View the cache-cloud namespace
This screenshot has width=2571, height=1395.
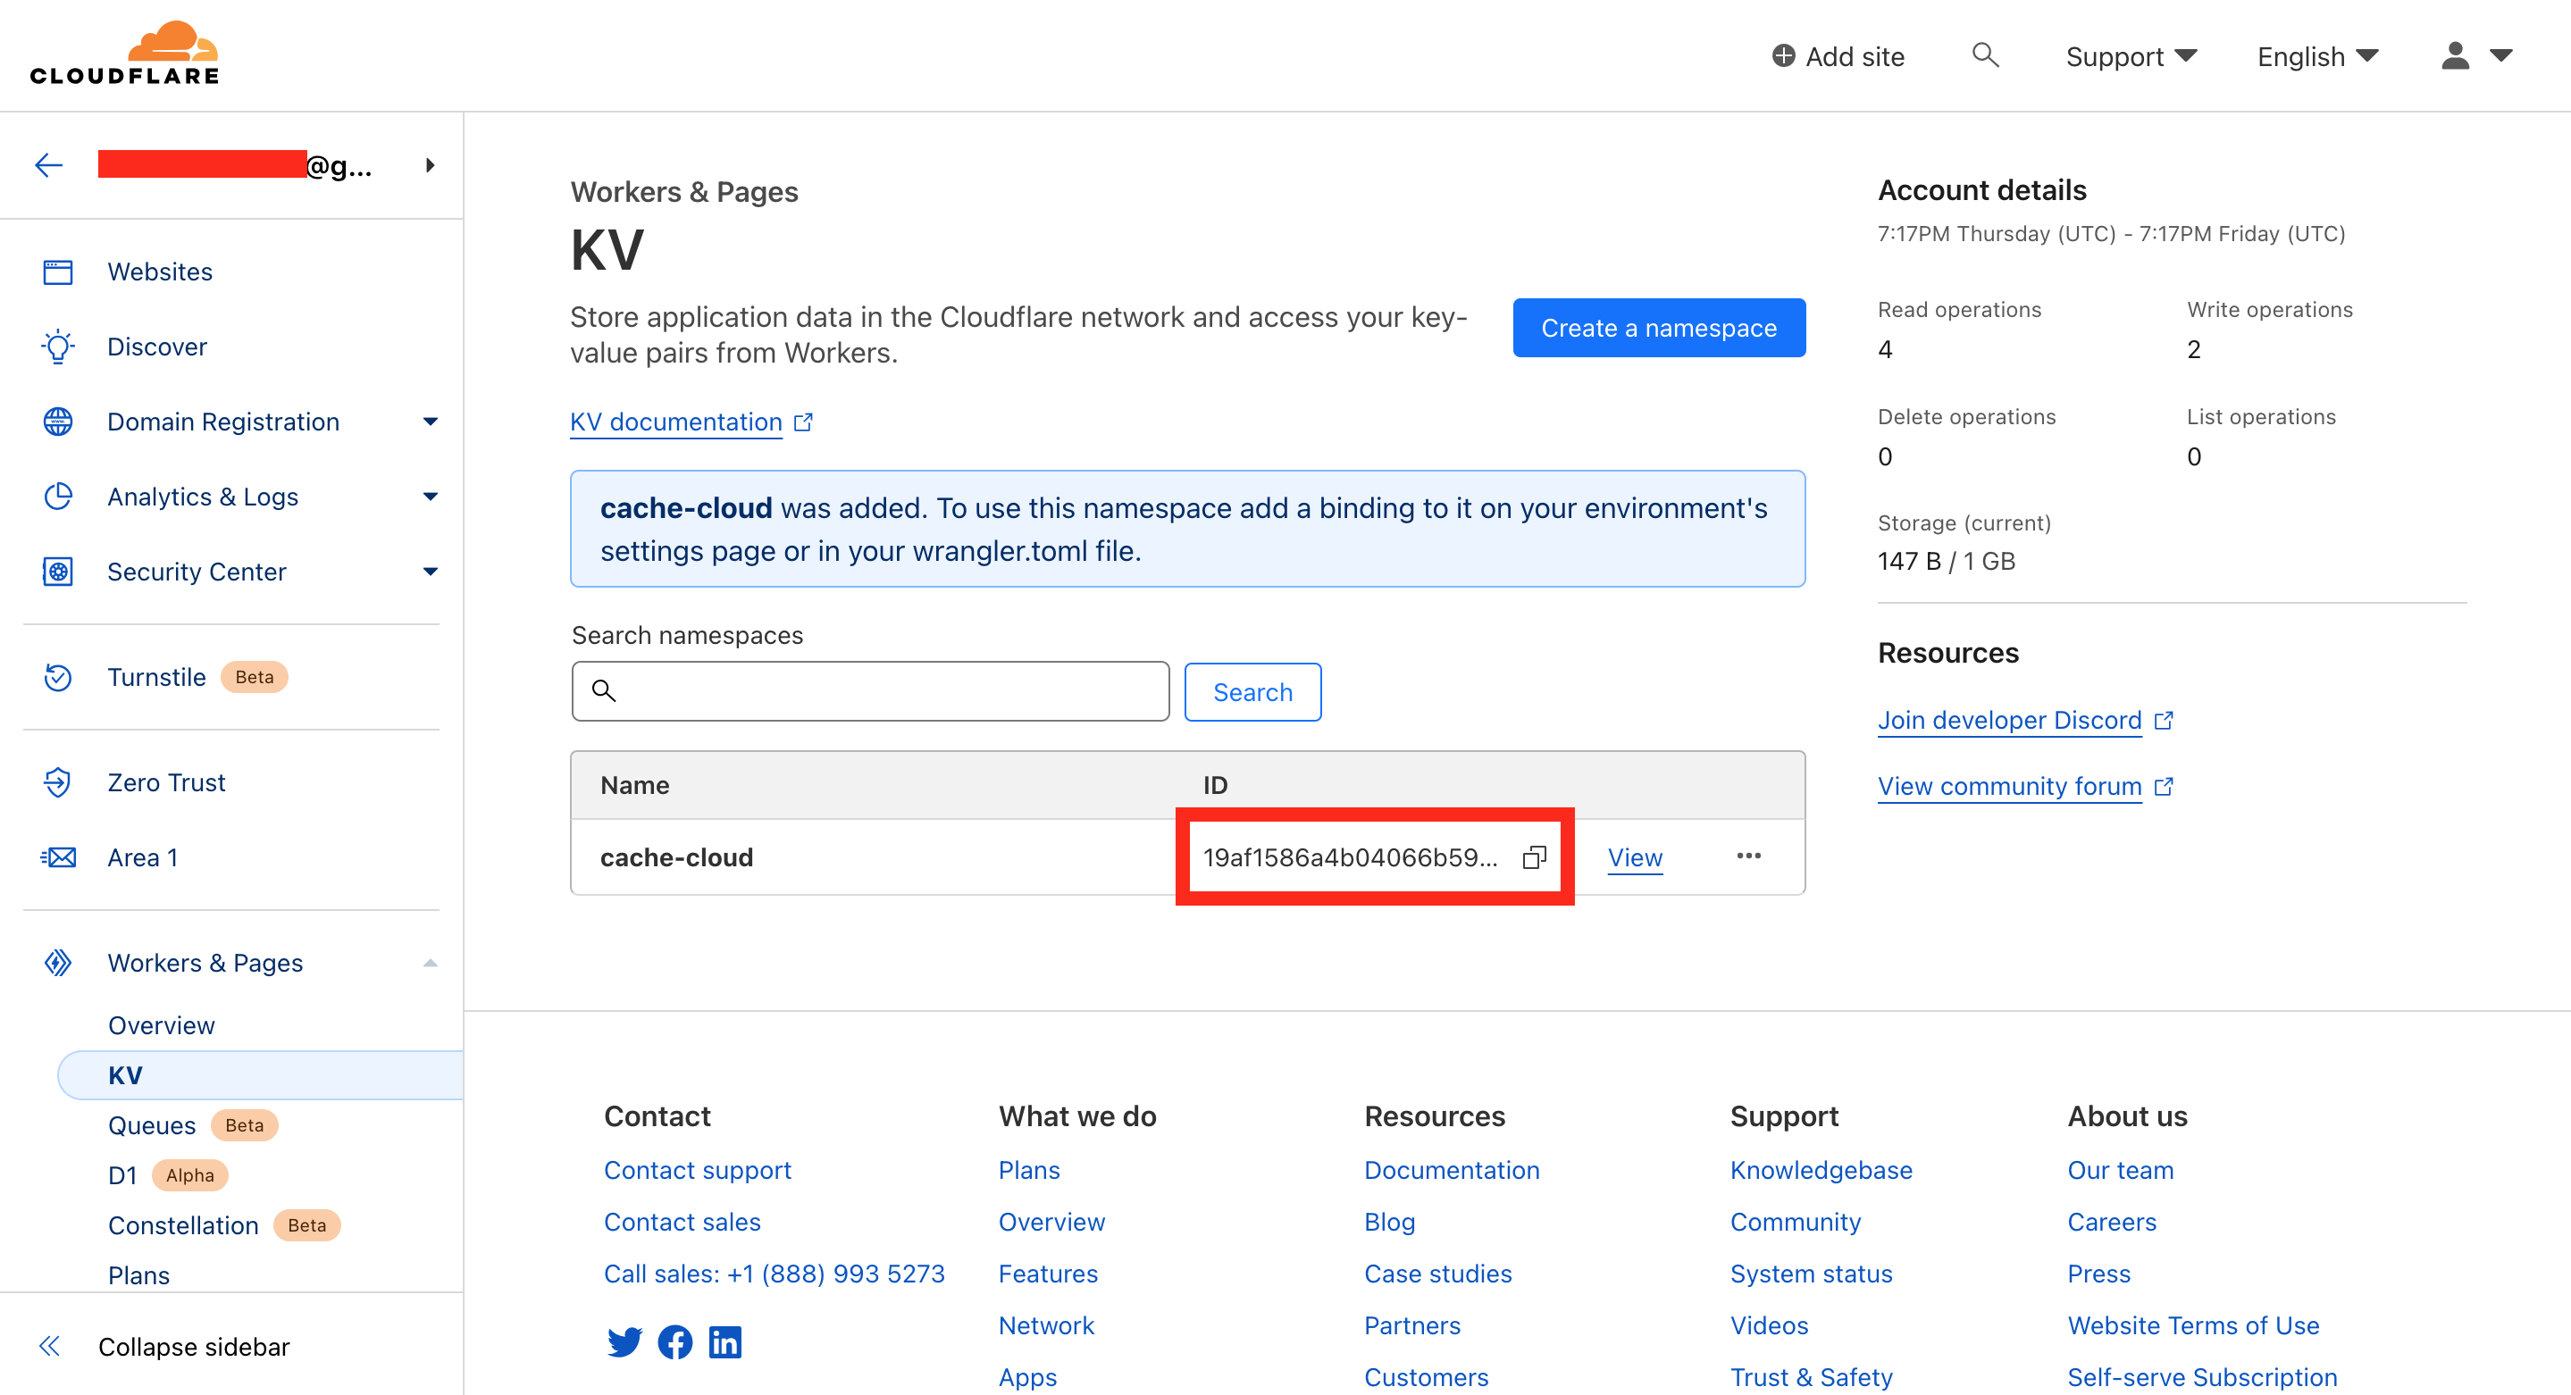click(x=1635, y=857)
